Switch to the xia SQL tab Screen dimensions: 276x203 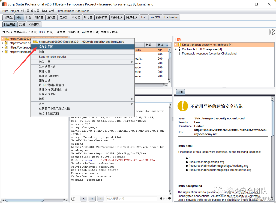click(155, 17)
